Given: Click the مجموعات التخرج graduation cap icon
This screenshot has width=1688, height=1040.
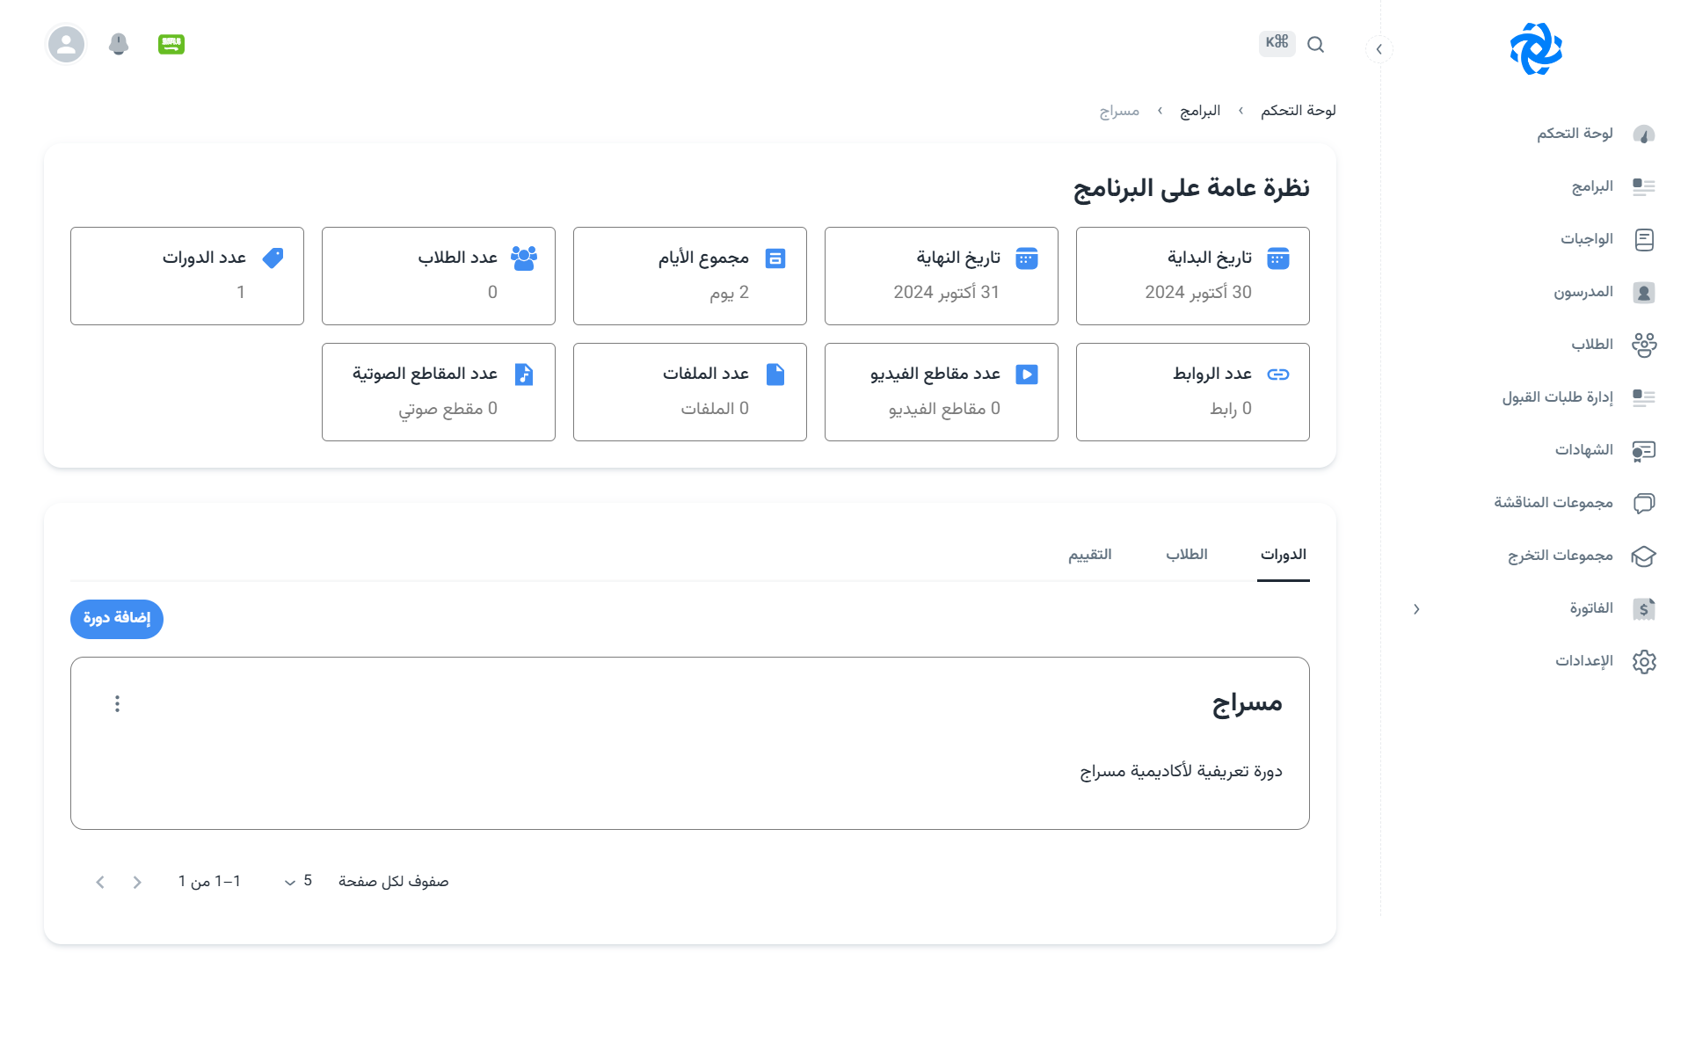Looking at the screenshot, I should [x=1643, y=556].
